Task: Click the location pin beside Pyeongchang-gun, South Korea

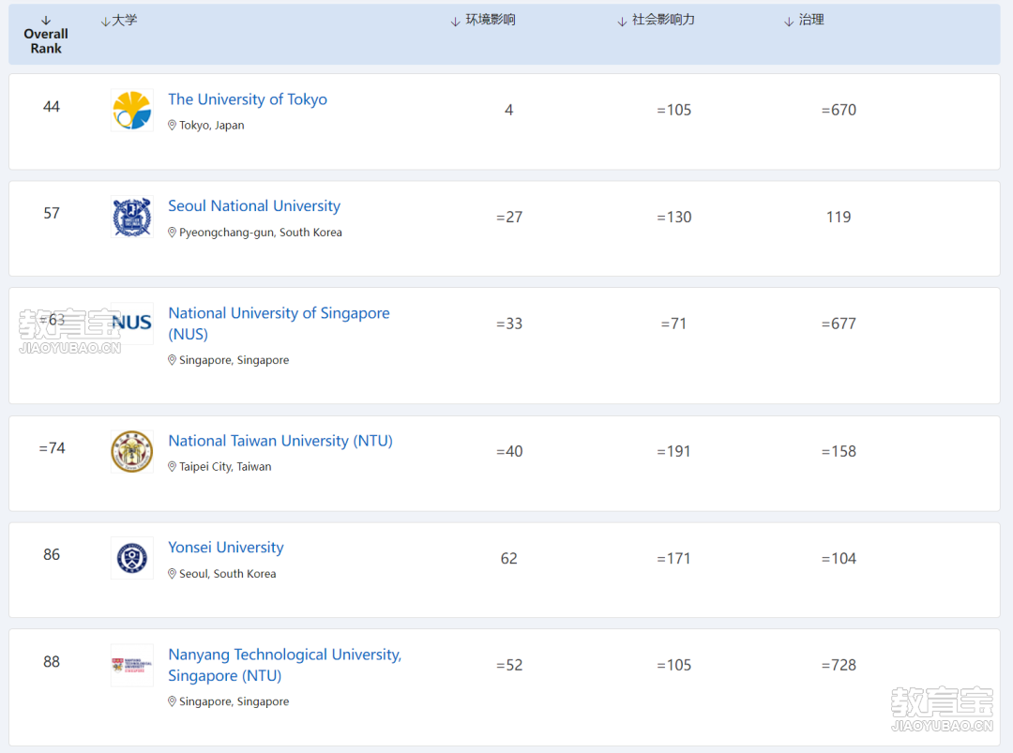Action: pyautogui.click(x=172, y=233)
